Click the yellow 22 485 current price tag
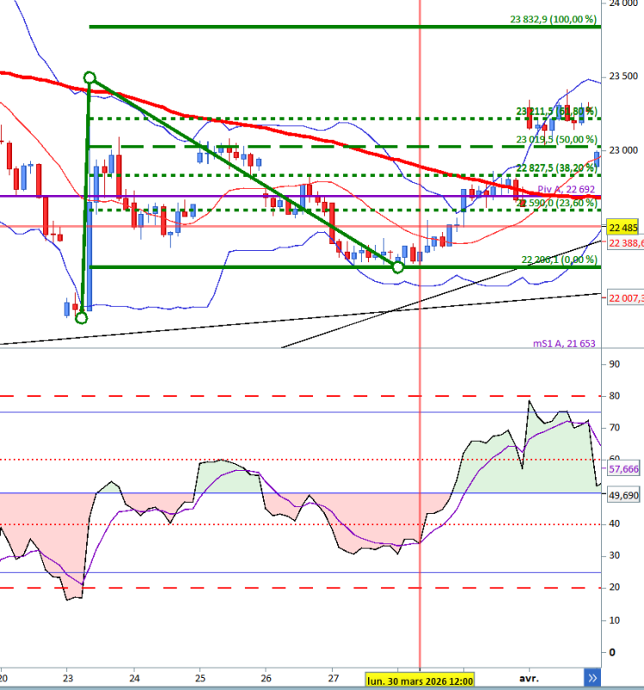644x690 pixels. [623, 228]
